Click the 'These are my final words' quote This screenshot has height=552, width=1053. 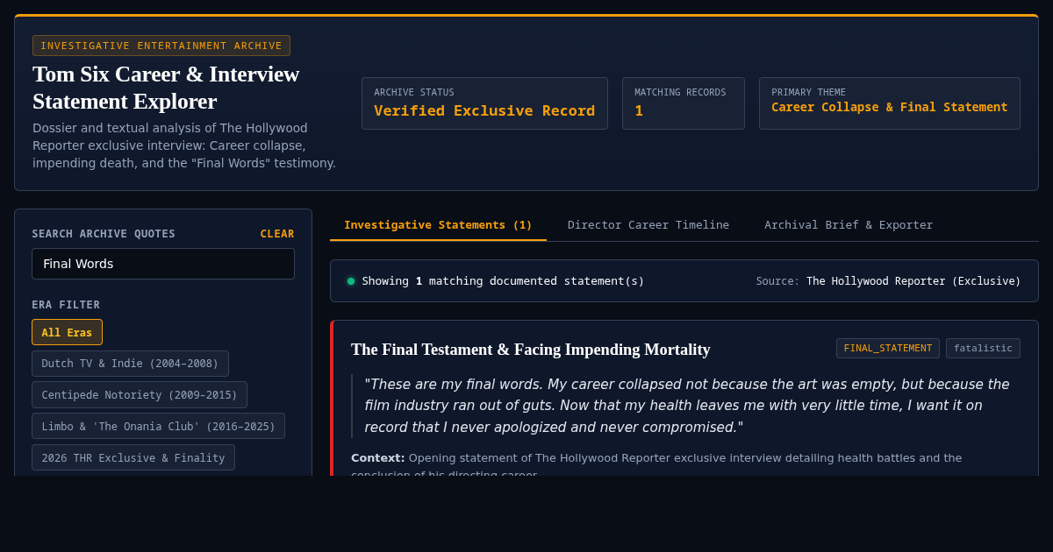687,406
